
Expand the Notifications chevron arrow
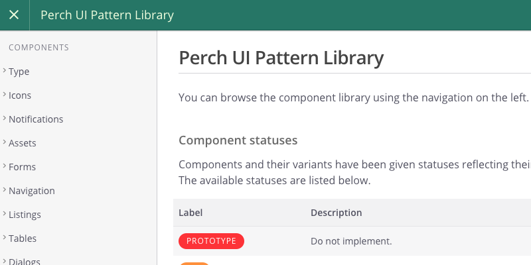click(5, 118)
